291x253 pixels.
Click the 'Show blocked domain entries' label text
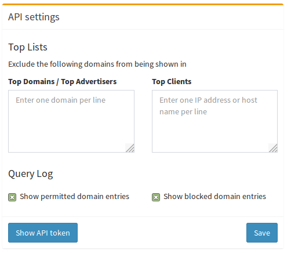214,196
